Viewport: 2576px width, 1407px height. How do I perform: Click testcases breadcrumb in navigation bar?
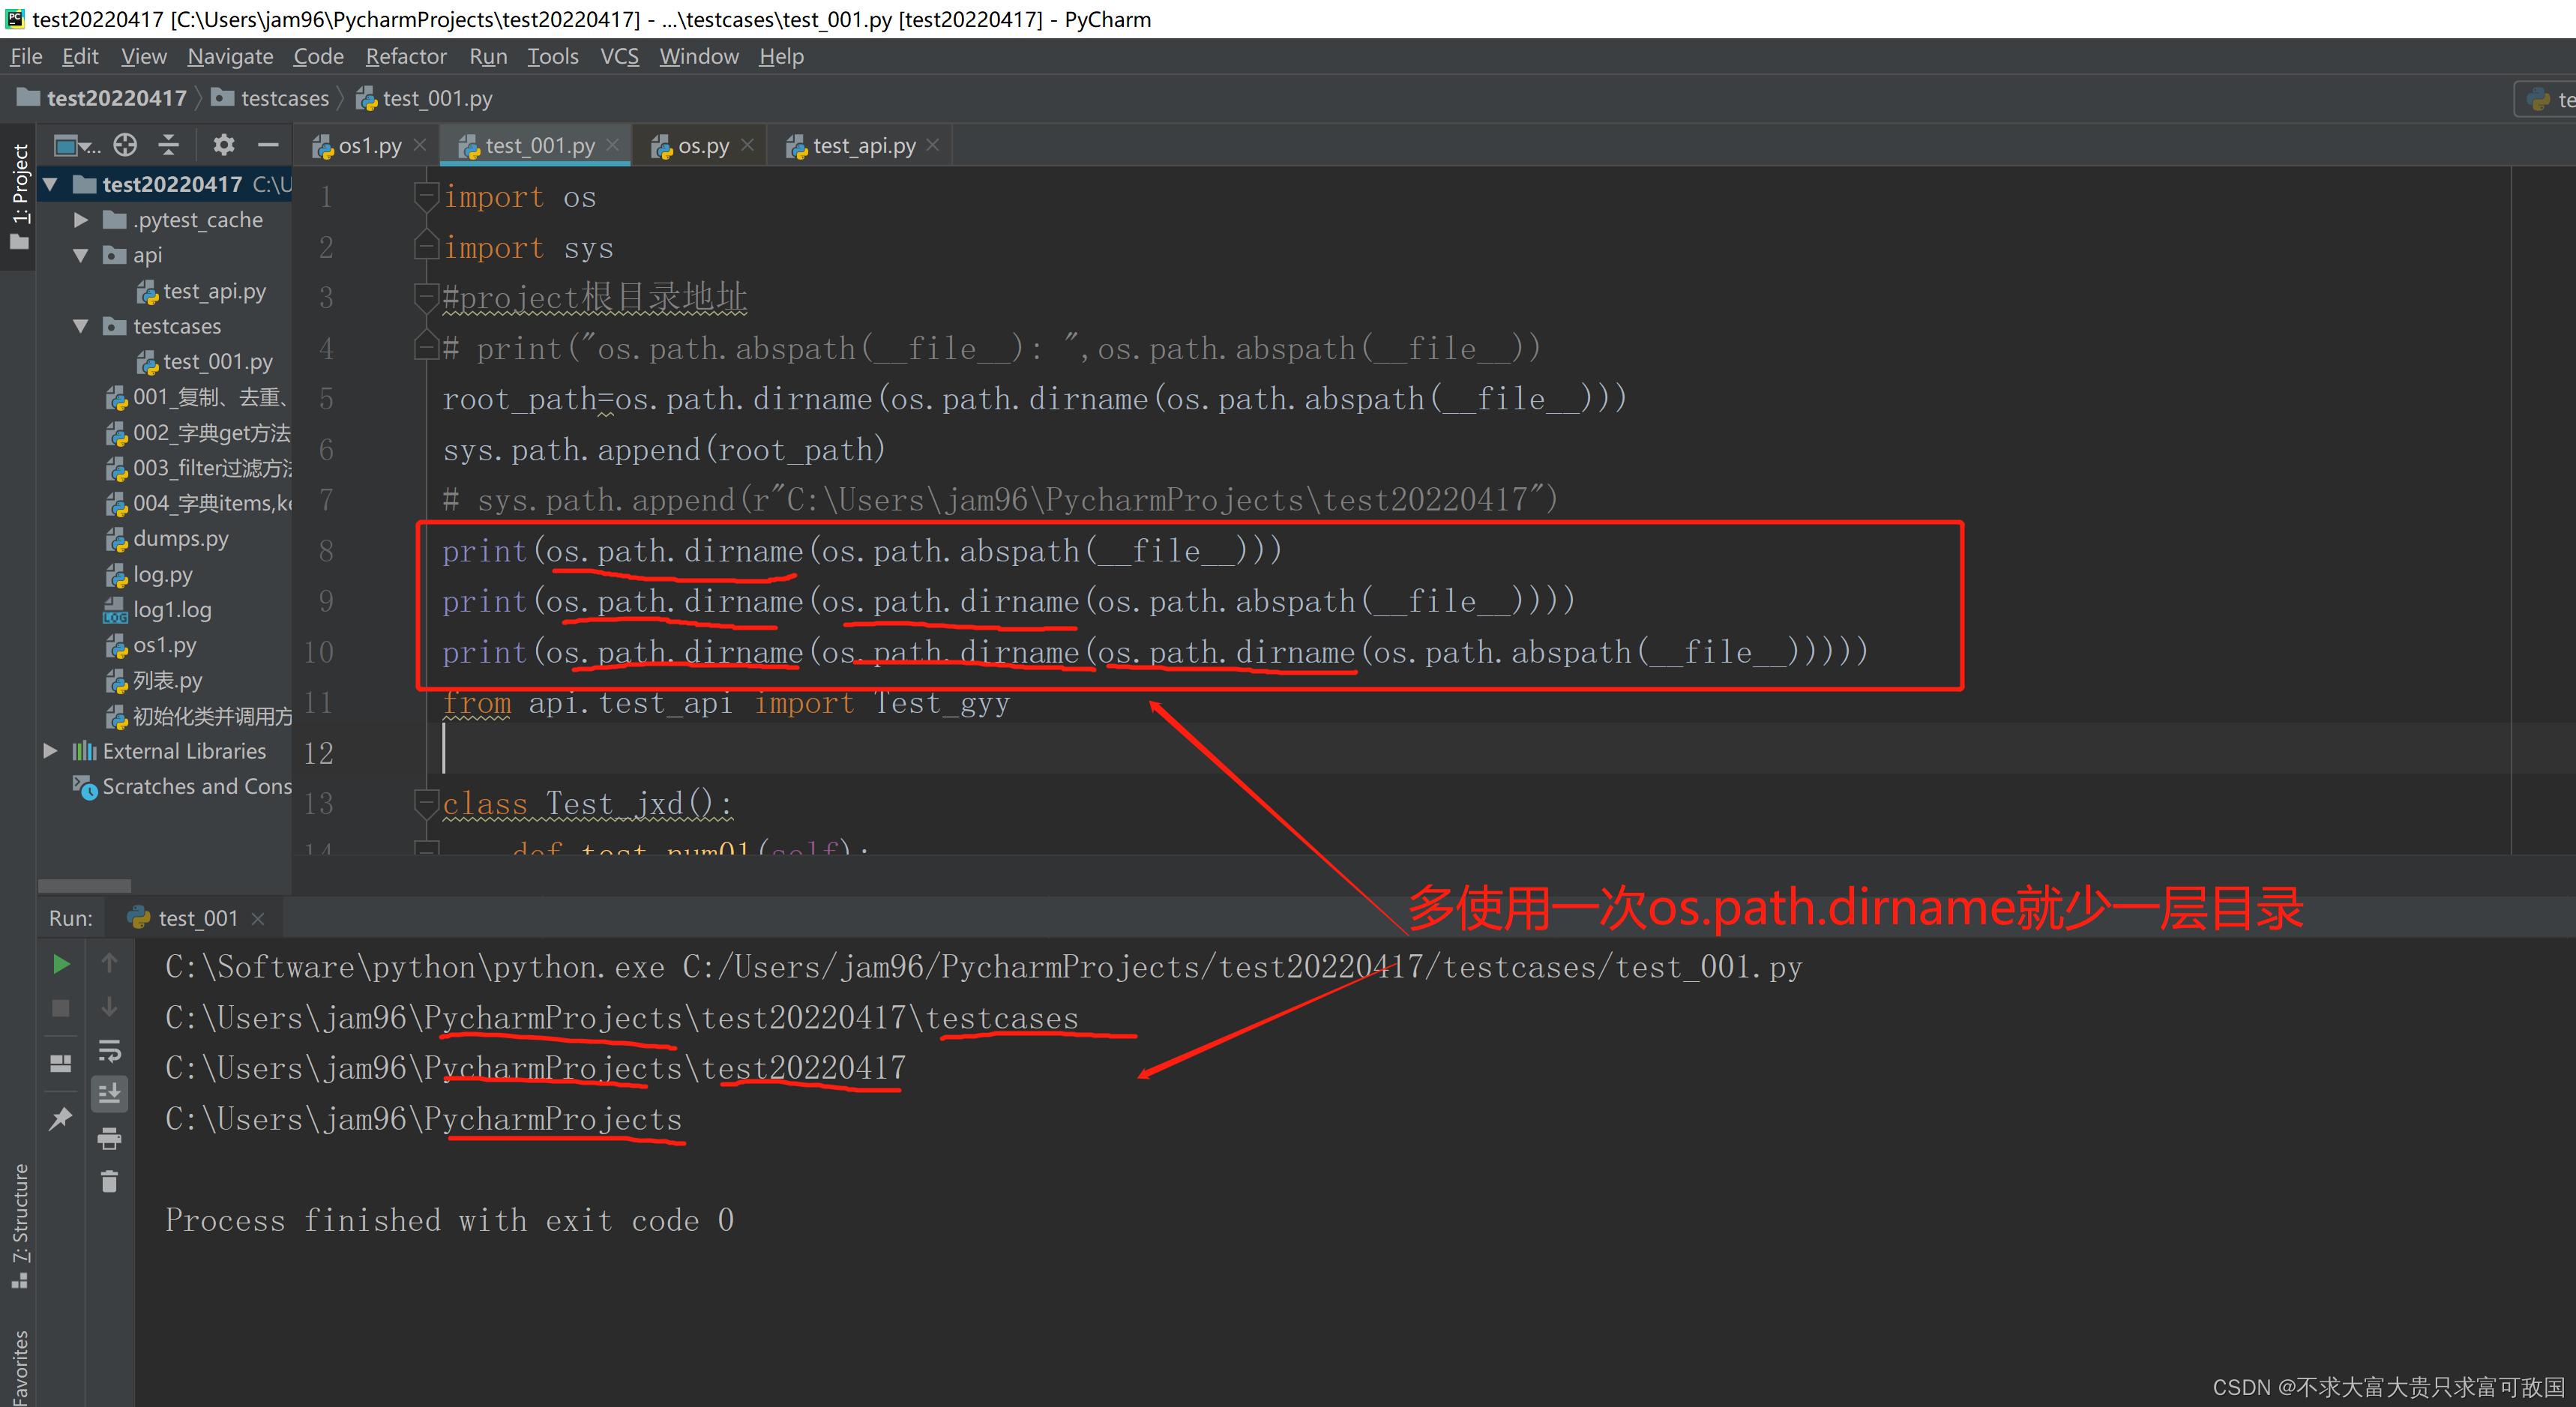(x=271, y=98)
